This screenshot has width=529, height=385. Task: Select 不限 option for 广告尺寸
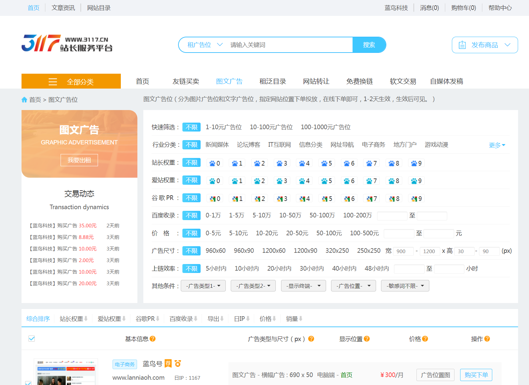(191, 251)
